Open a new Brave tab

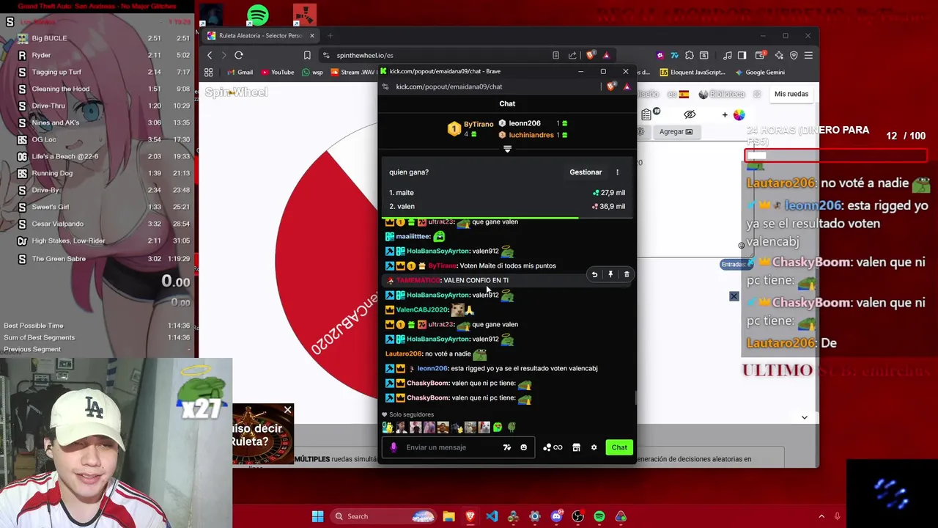coord(330,35)
